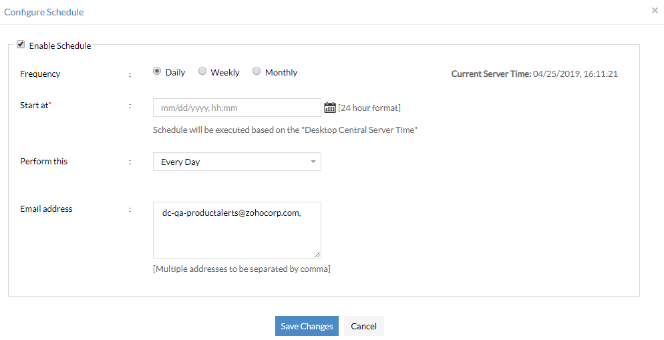Pick the Monthly frequency radio button
The height and width of the screenshot is (340, 664).
tap(257, 71)
